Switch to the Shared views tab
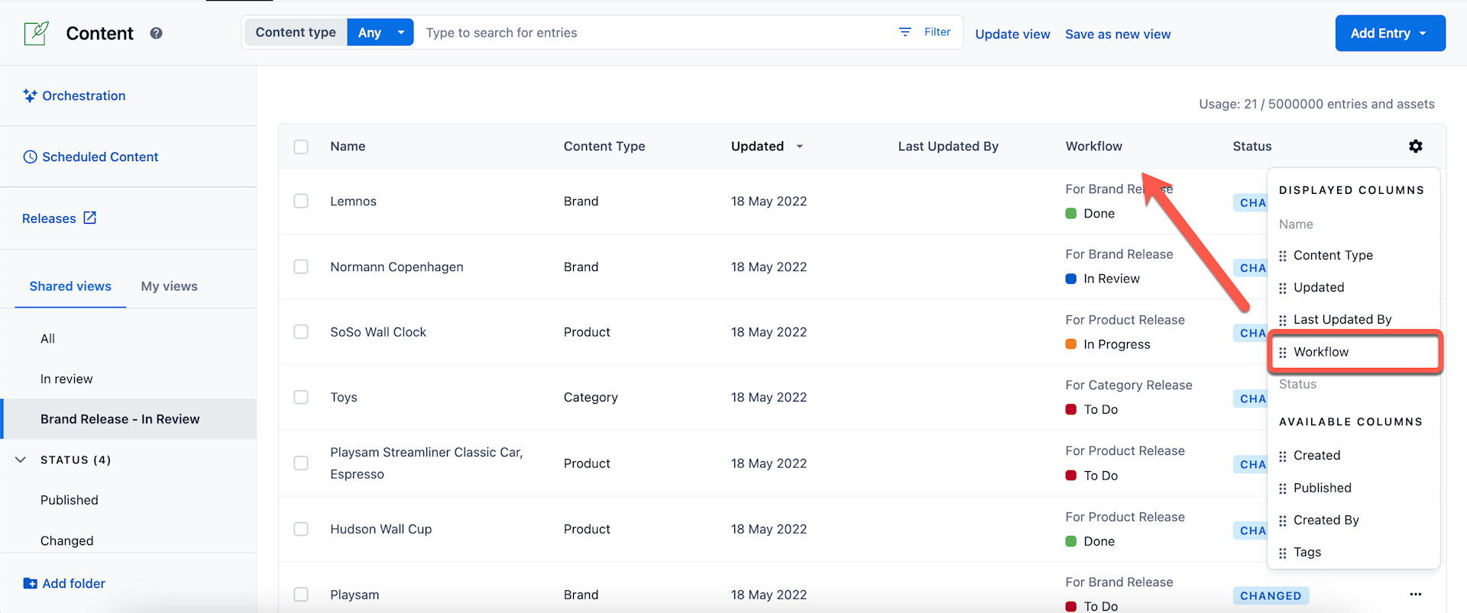Viewport: 1467px width, 613px height. (70, 286)
